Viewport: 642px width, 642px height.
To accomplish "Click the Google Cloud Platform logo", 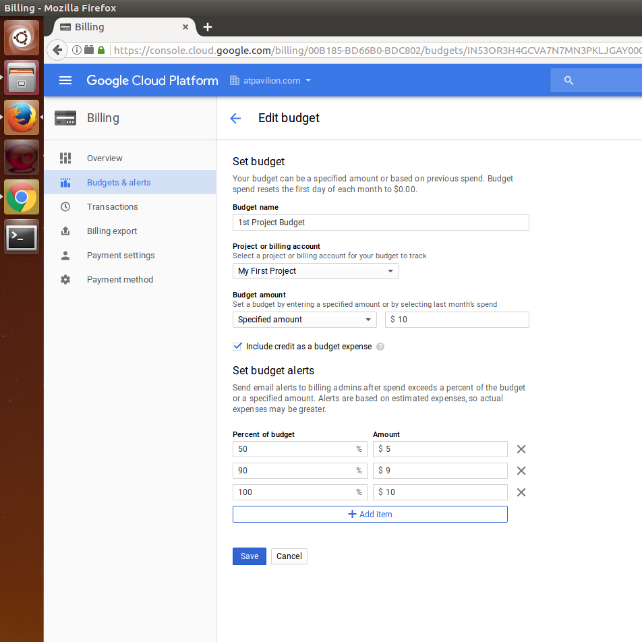I will 152,81.
